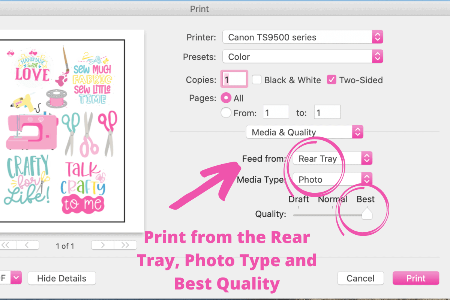This screenshot has height=300, width=450.
Task: Click the Media Type pink arrows
Action: [x=367, y=179]
